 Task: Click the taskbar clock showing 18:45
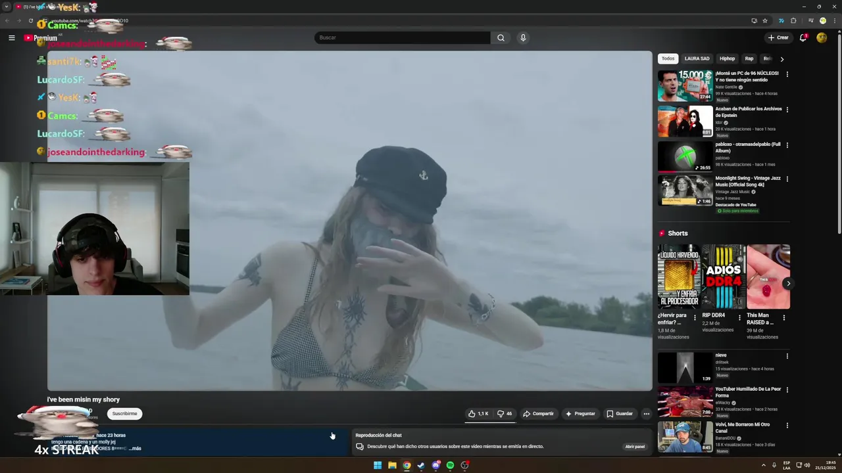pos(826,465)
